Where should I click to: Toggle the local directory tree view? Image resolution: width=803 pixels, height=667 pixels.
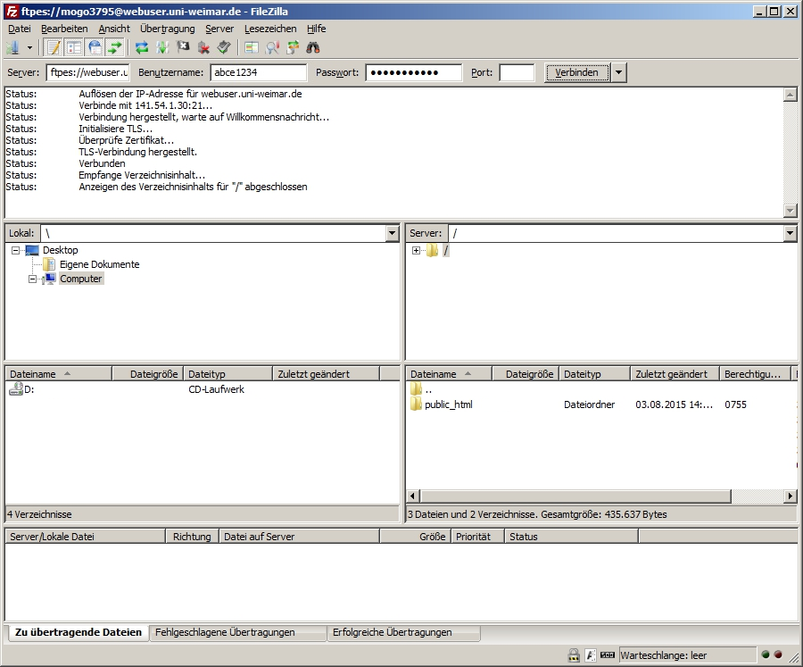(x=74, y=47)
